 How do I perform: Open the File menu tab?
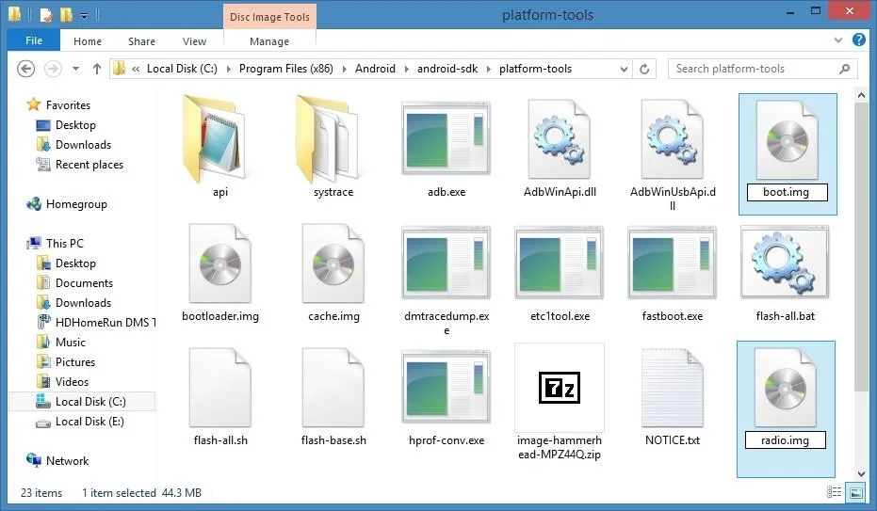coord(34,40)
